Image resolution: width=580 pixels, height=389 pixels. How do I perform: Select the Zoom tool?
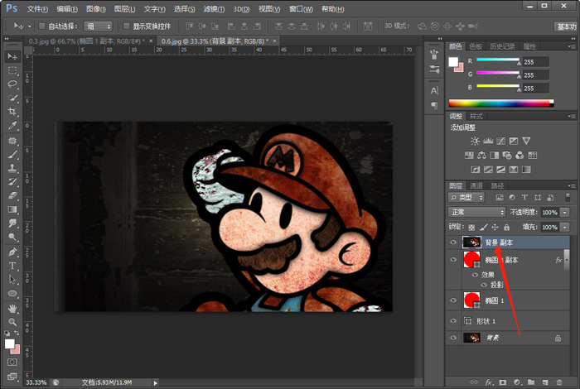[x=12, y=322]
